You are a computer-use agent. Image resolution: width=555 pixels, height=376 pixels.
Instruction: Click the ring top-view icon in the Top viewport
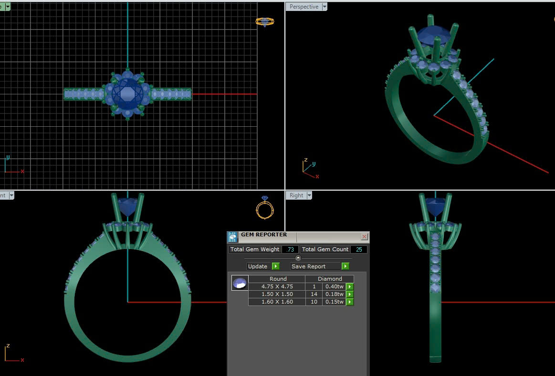pyautogui.click(x=265, y=21)
